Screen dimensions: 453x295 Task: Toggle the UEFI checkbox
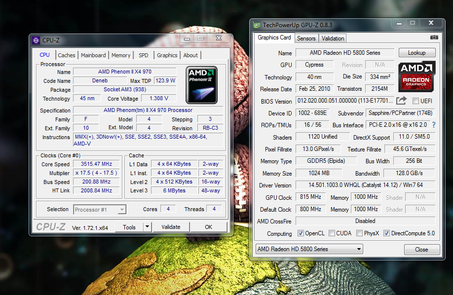(415, 101)
